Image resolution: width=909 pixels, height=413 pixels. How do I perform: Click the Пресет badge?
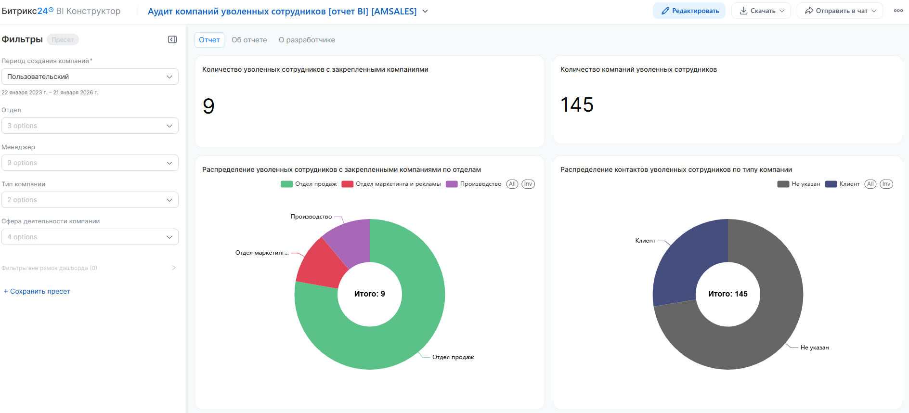coord(63,39)
